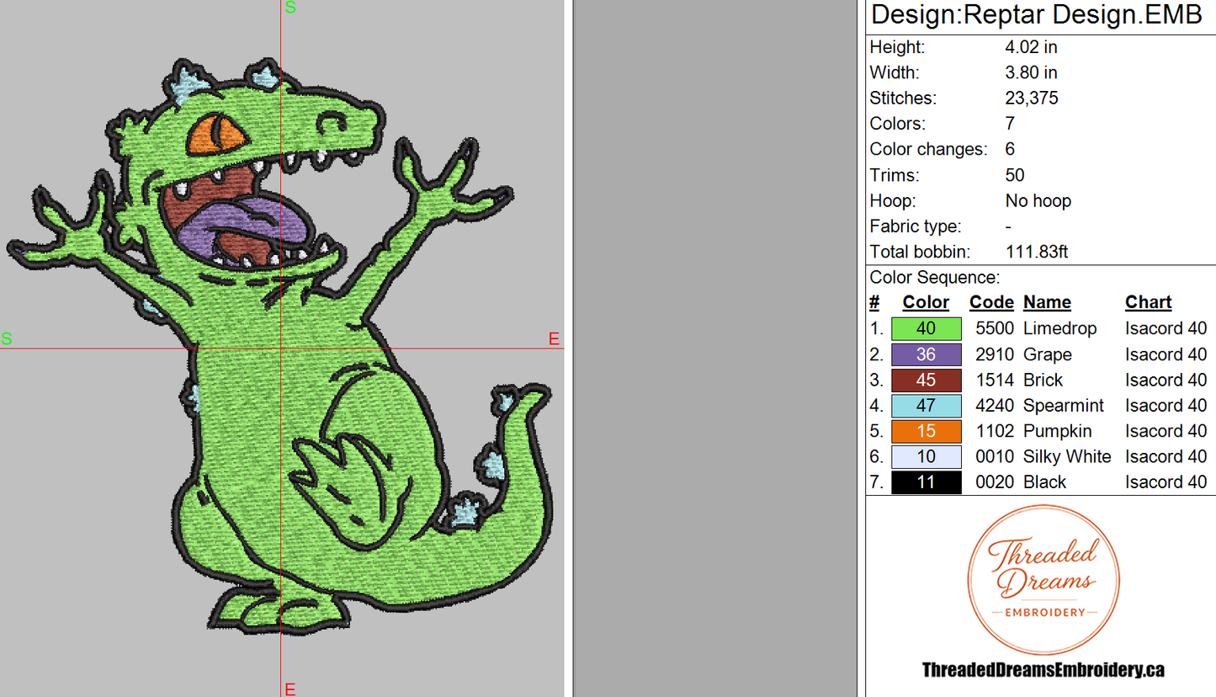Click the Design:Reptar Design.EMB title

tap(1037, 15)
